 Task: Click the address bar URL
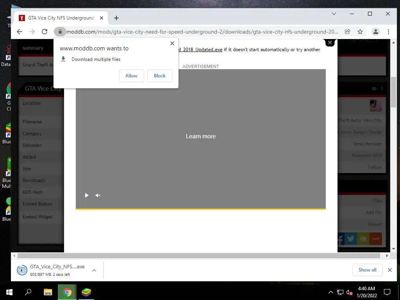tap(202, 32)
